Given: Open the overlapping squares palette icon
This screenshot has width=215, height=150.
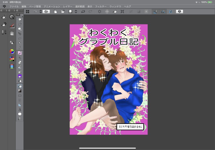Looking at the screenshot, I should coord(12,42).
